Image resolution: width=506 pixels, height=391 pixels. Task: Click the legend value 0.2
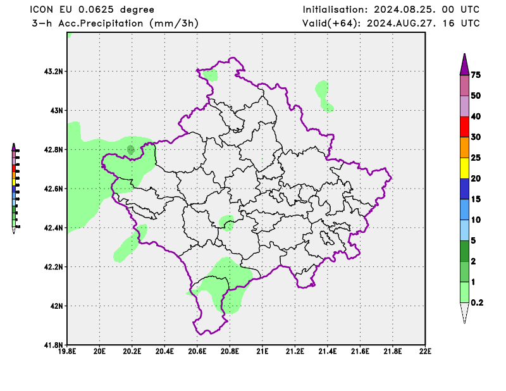coord(477,302)
